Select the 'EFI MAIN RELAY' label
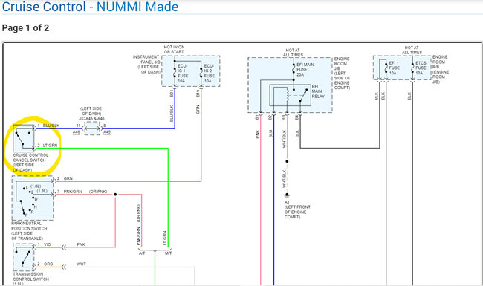The width and height of the screenshot is (483, 286). [x=318, y=91]
